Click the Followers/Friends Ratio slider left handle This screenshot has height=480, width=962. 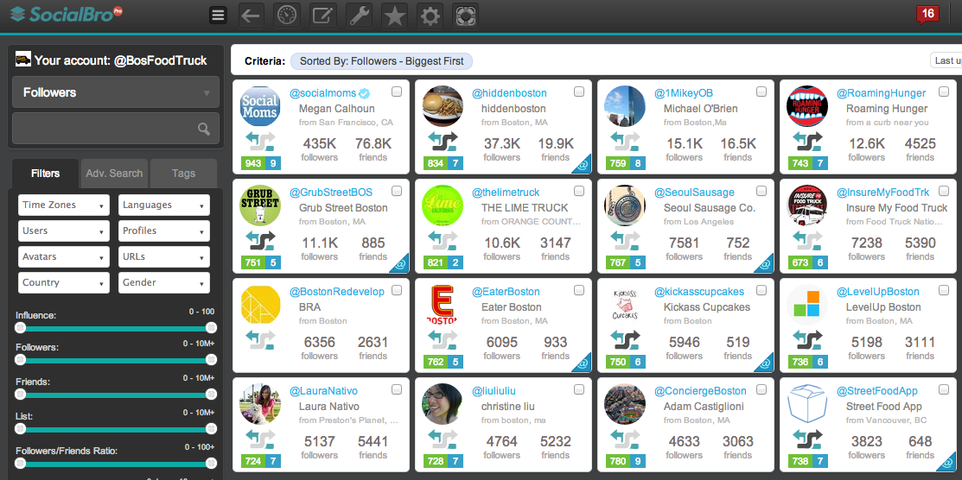20,463
